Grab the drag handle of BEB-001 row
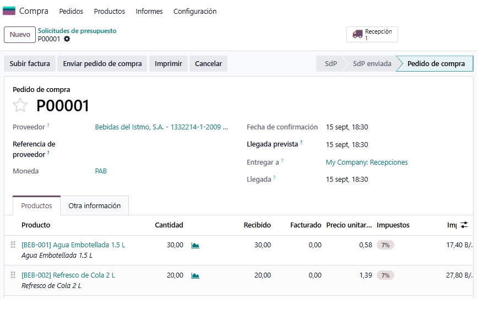The image size is (478, 320). tap(13, 245)
